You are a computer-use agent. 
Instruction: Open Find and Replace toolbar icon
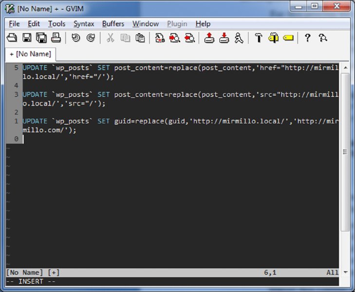160,38
